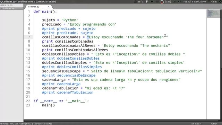Click the '__name__' text on line 22
Screen dimensions: 222x125
49,101
